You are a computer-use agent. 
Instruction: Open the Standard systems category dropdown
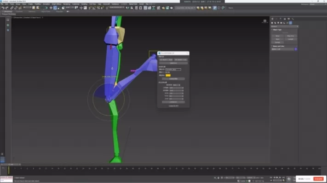(x=284, y=27)
